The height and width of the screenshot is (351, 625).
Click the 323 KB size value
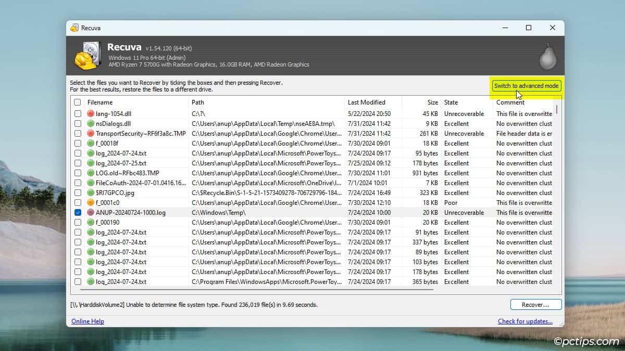pos(428,193)
